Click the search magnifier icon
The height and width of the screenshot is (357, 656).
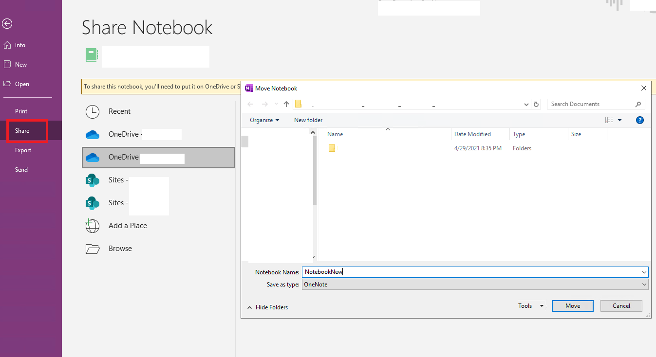(x=638, y=104)
